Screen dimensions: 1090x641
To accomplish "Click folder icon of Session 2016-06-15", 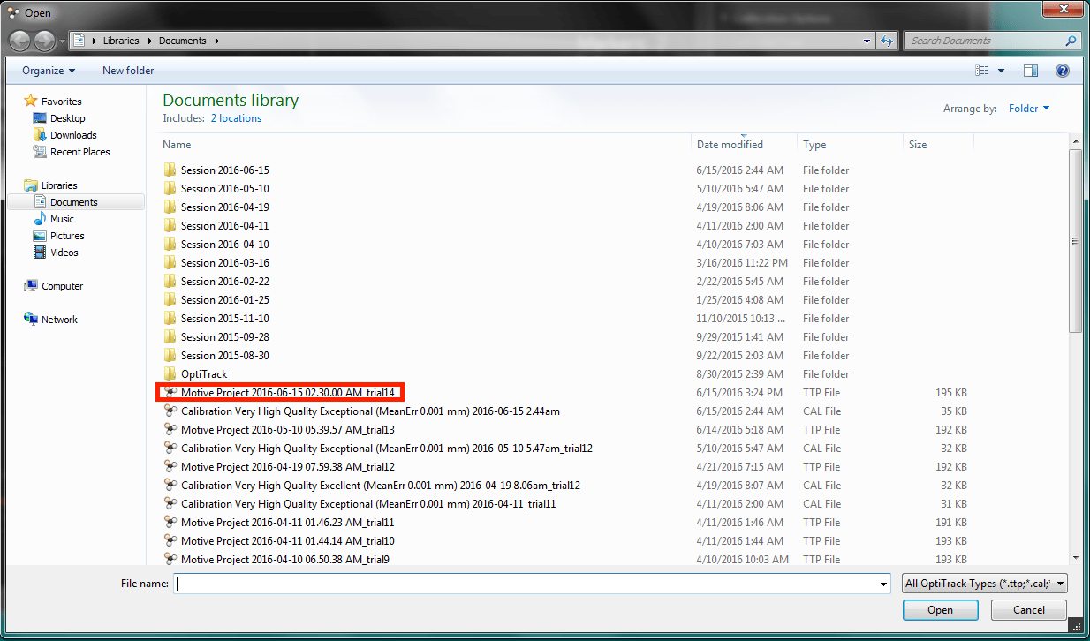I will pos(170,170).
